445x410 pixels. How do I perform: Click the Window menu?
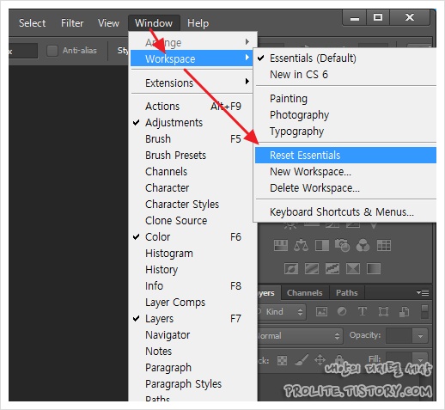154,23
